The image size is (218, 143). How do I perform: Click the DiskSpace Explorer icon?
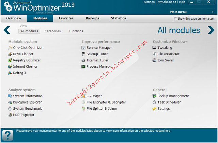(x=10, y=102)
